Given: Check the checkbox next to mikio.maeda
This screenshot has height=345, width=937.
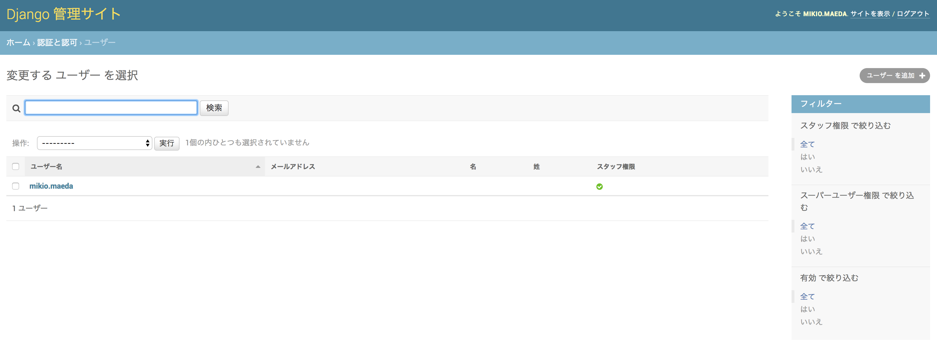Looking at the screenshot, I should [16, 186].
